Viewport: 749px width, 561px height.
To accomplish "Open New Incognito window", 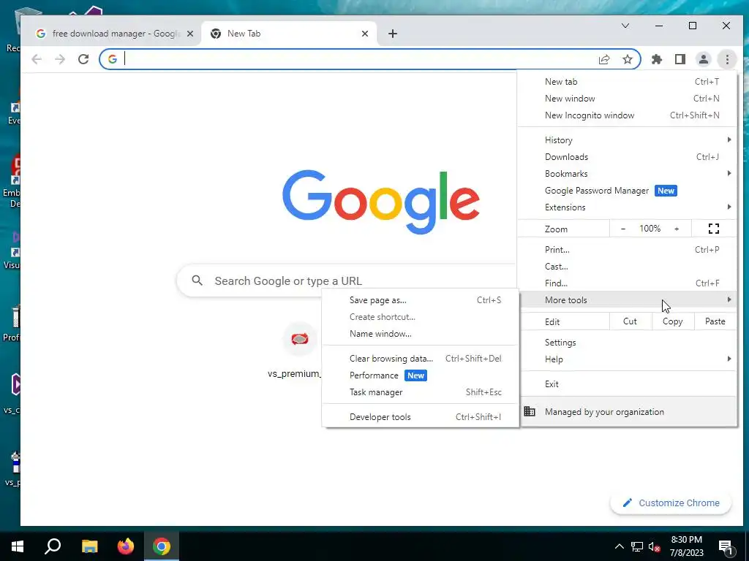I will [627, 115].
